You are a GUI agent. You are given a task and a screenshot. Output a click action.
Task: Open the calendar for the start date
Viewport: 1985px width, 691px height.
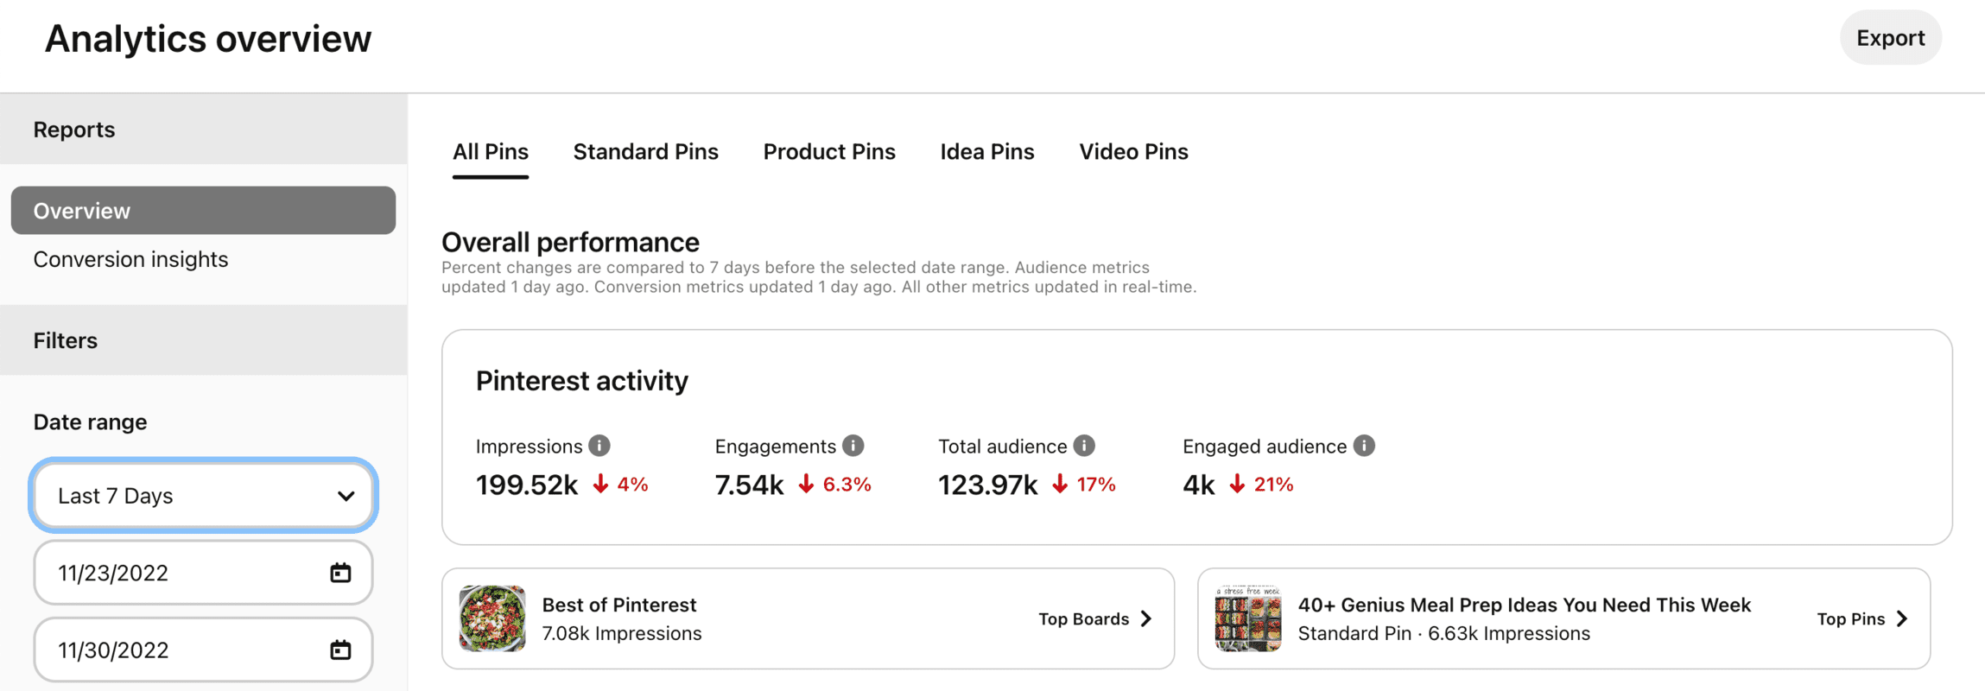tap(341, 572)
